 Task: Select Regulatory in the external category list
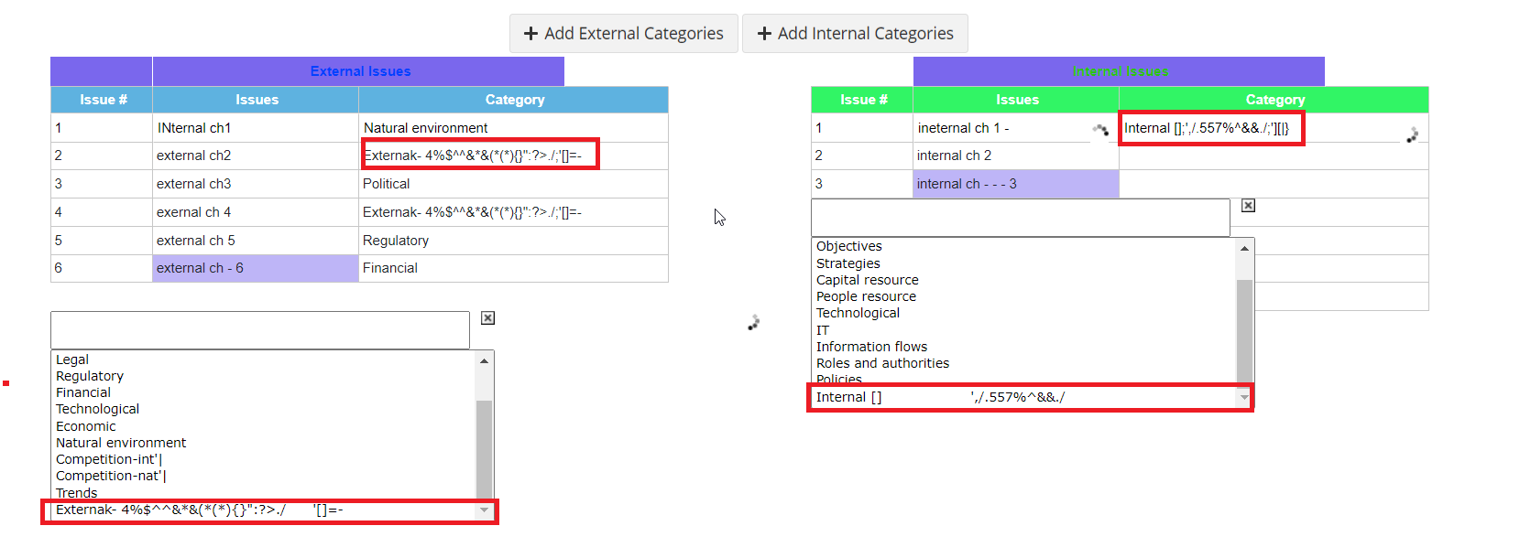point(90,376)
